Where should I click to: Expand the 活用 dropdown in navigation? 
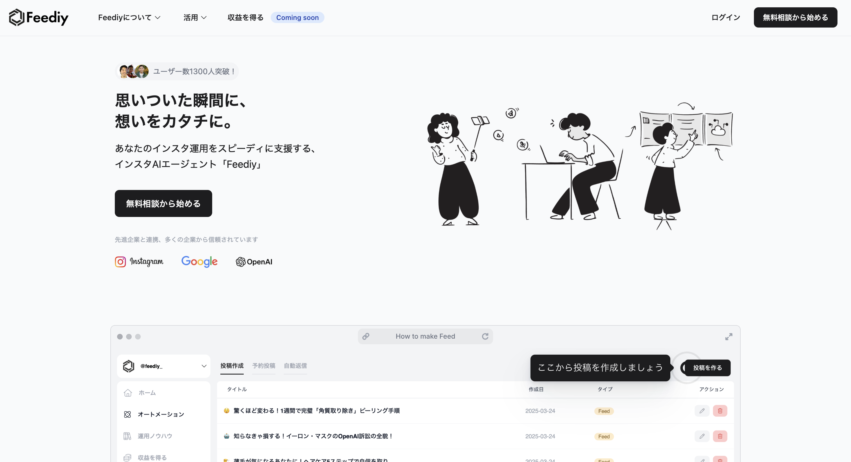coord(195,17)
